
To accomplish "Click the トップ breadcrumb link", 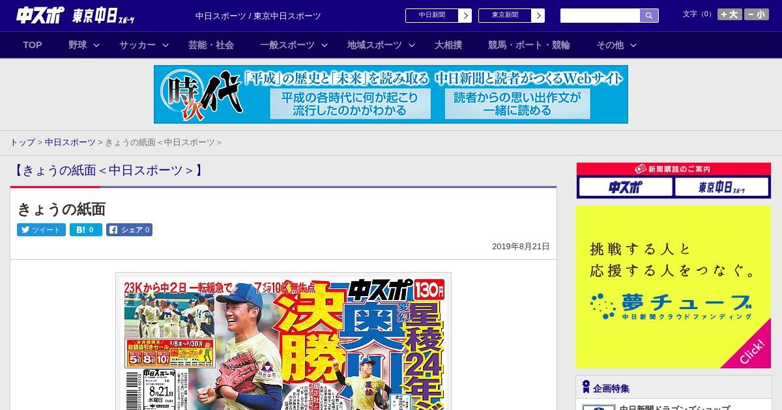I will [22, 143].
